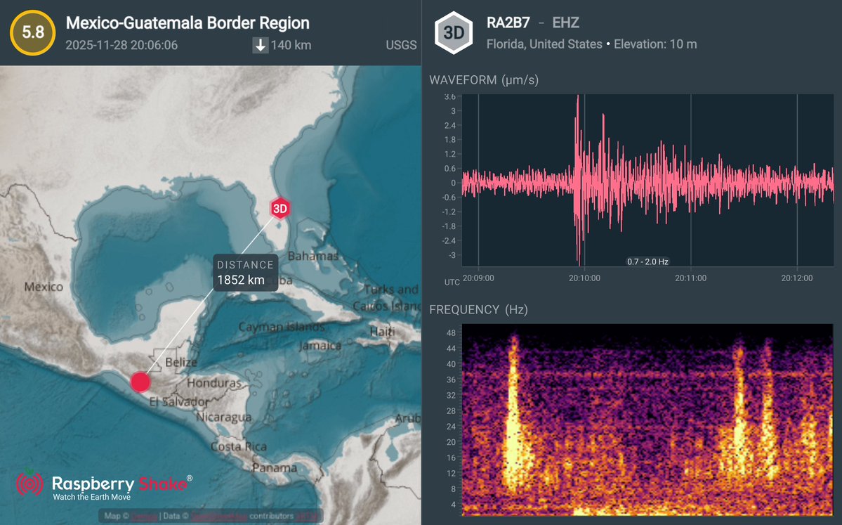The image size is (842, 525).
Task: Click the depth arrow icon beside 140 km
Action: click(261, 45)
